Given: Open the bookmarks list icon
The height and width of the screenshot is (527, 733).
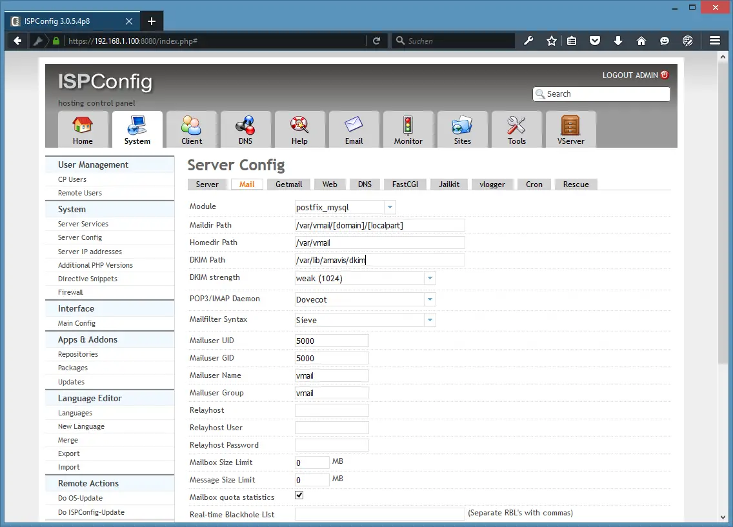Looking at the screenshot, I should pos(572,41).
